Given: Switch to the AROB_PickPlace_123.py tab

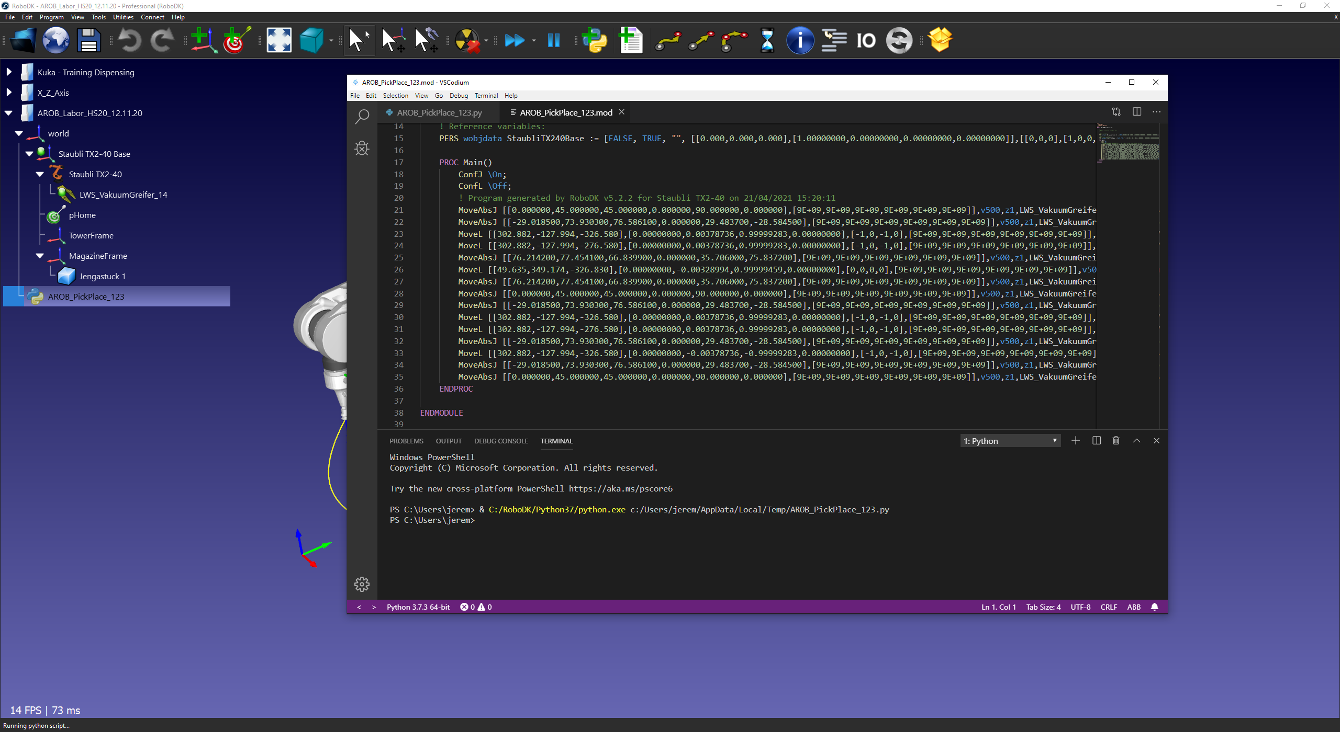Looking at the screenshot, I should (x=439, y=112).
